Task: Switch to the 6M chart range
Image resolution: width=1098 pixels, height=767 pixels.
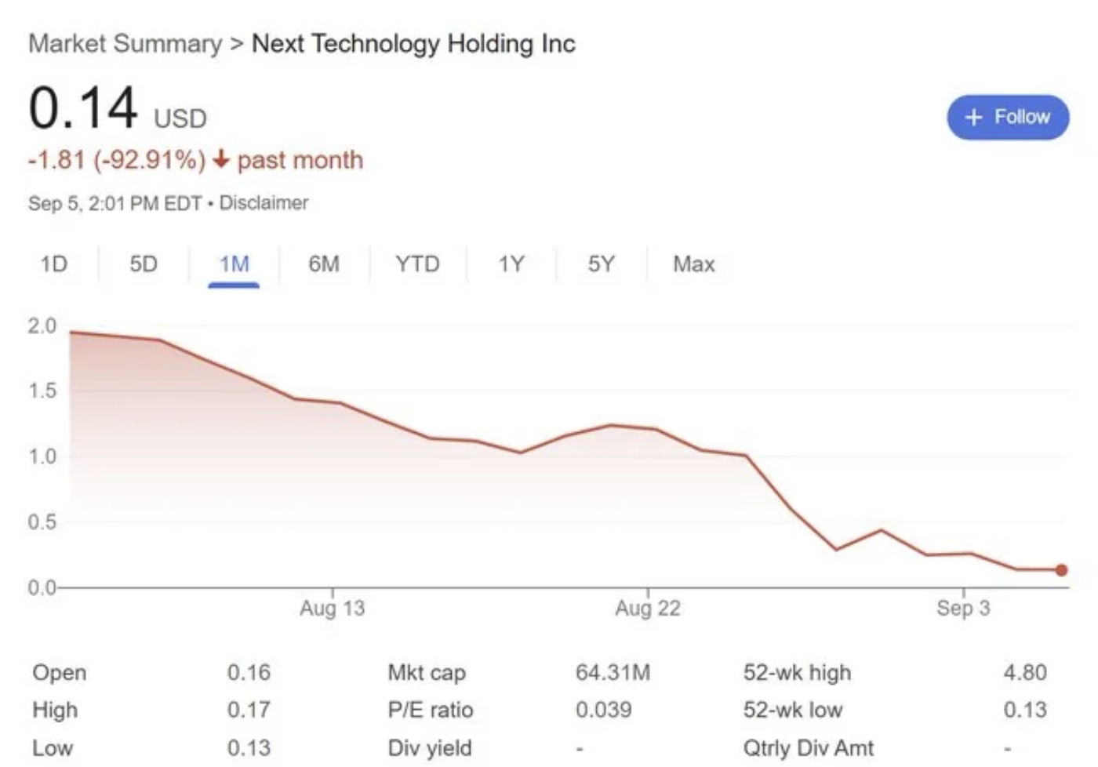Action: tap(324, 264)
